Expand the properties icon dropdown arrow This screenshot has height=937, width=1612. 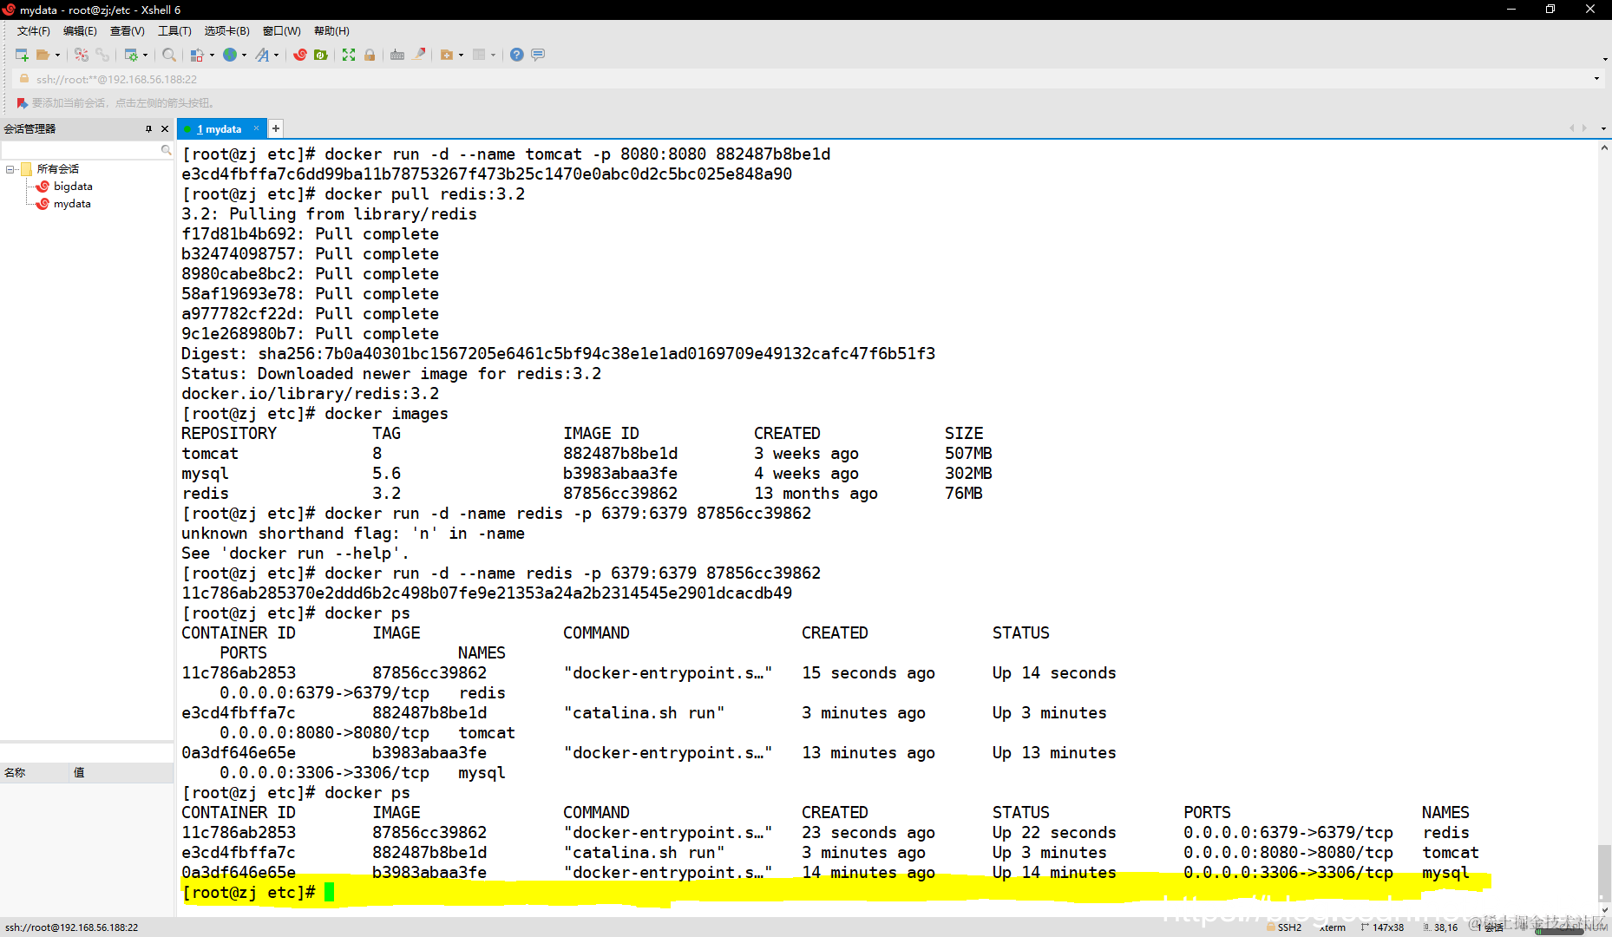[145, 55]
